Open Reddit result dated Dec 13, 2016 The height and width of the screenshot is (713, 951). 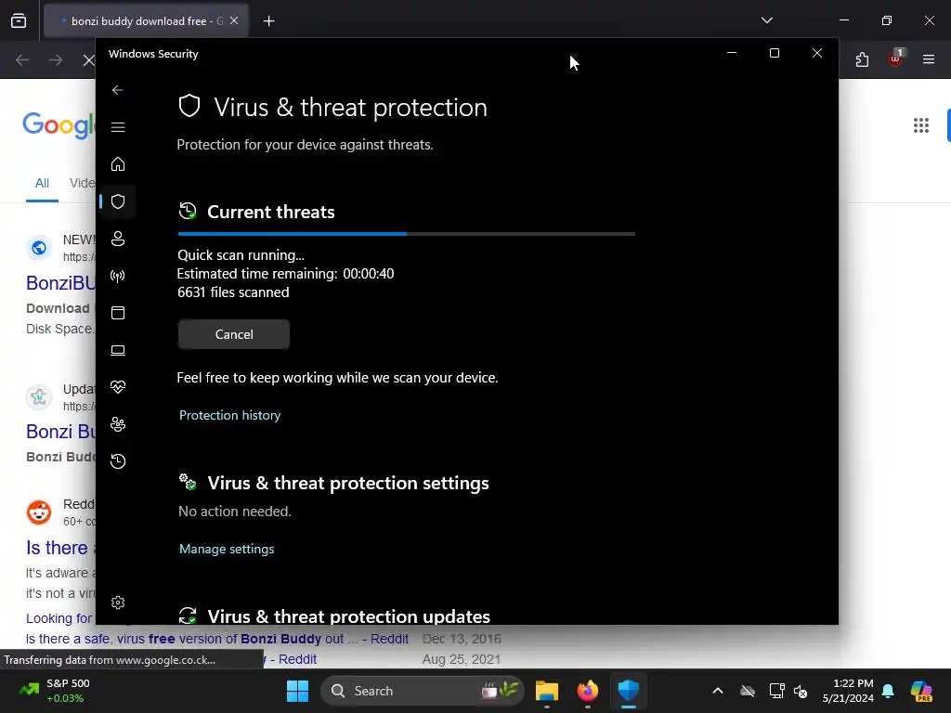216,639
